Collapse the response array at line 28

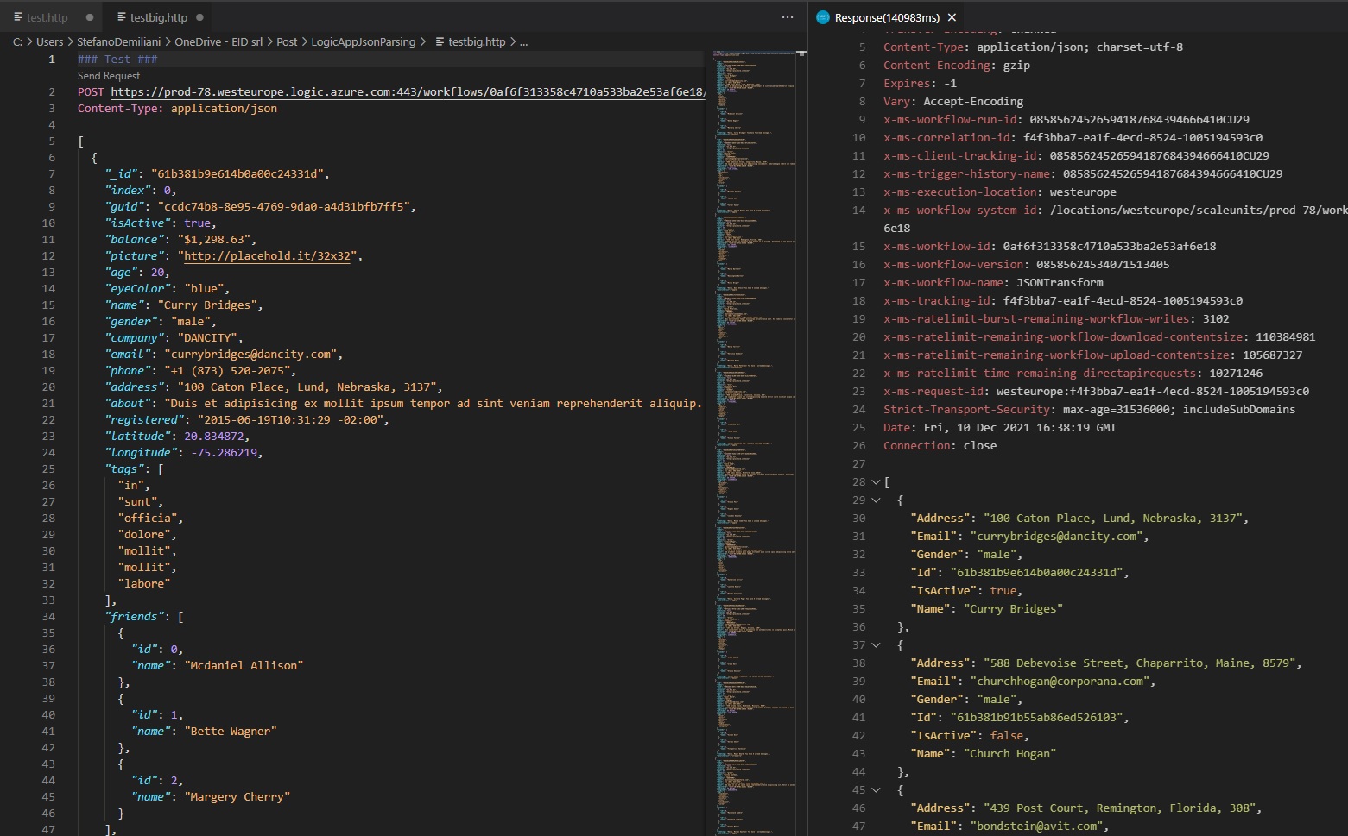point(876,482)
